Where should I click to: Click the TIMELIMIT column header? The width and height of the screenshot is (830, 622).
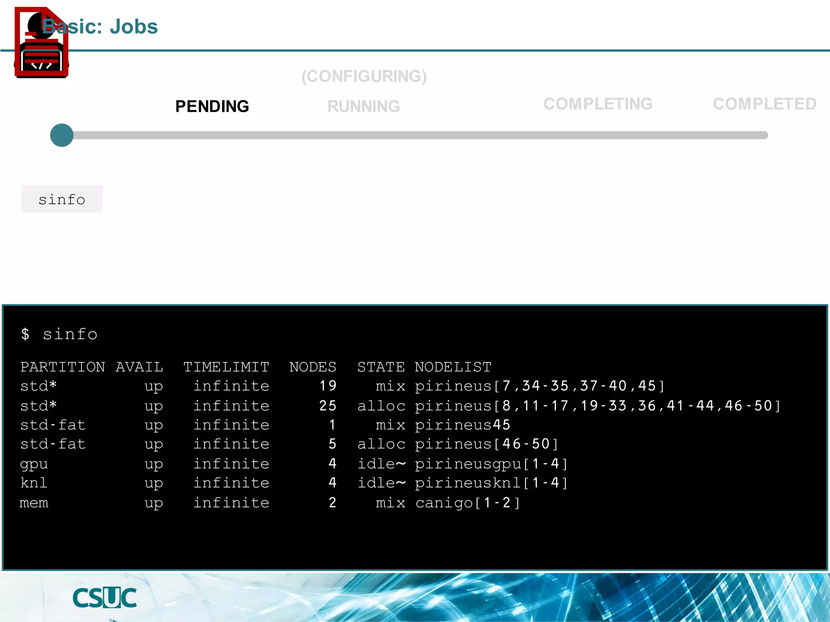pyautogui.click(x=226, y=367)
